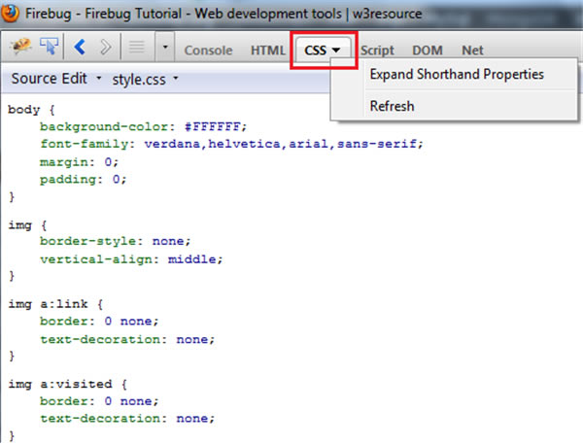Image resolution: width=583 pixels, height=445 pixels.
Task: Click the body selector
Action: click(23, 110)
